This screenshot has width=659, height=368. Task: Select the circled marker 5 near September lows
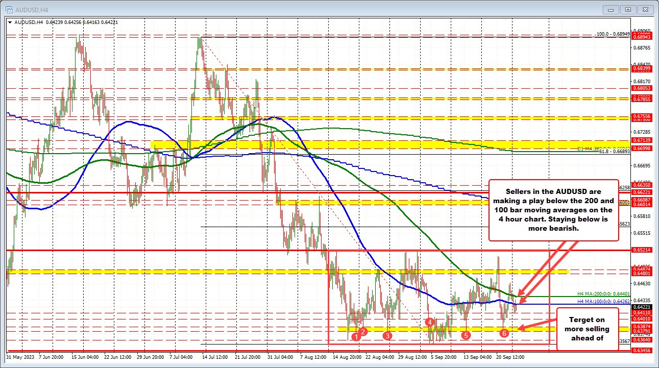[x=465, y=336]
